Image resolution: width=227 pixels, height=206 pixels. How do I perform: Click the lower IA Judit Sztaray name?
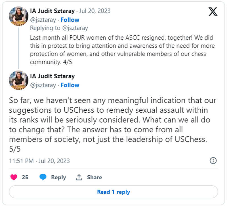(x=52, y=76)
